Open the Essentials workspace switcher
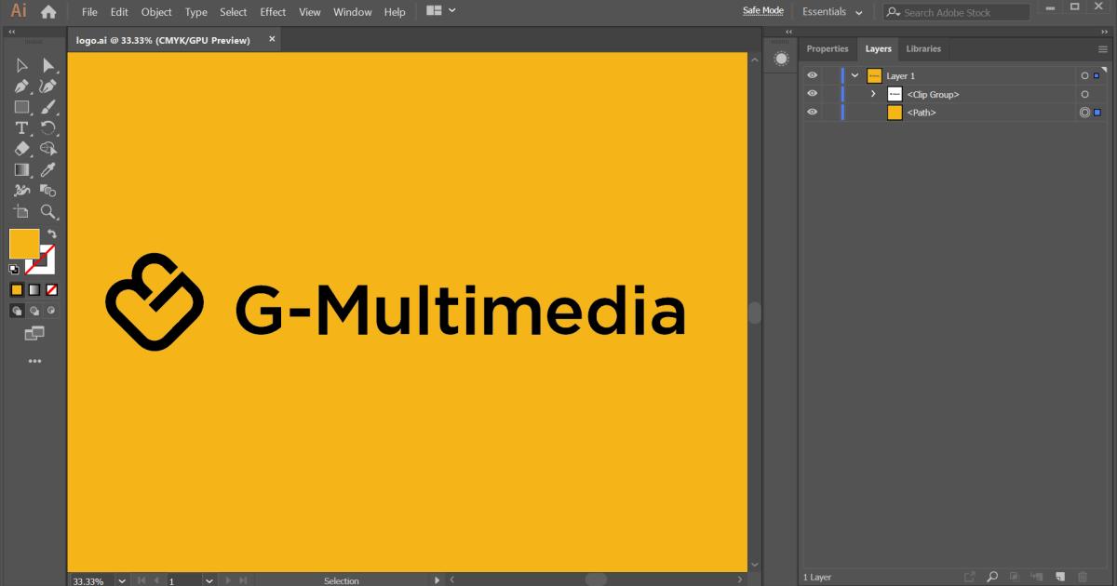1117x586 pixels. pyautogui.click(x=831, y=12)
